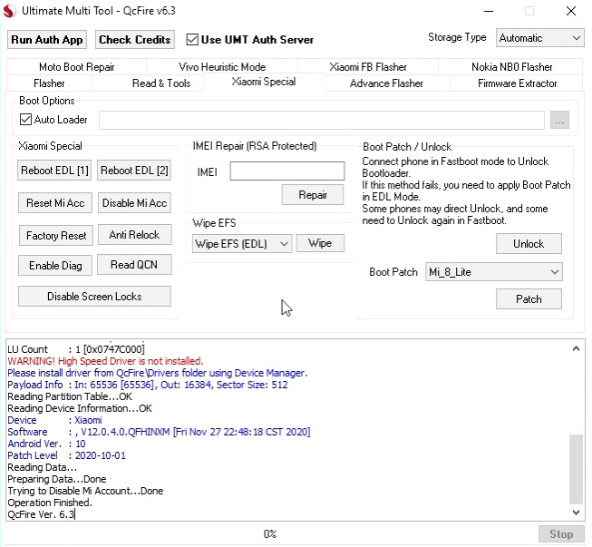Click Disable Screen Locks button

(x=94, y=296)
